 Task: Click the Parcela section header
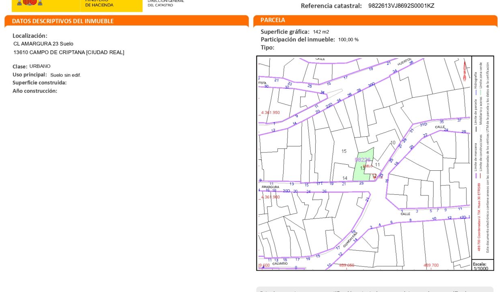click(273, 20)
